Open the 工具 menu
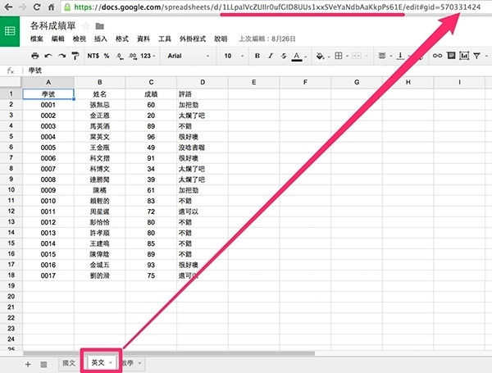 pos(165,39)
